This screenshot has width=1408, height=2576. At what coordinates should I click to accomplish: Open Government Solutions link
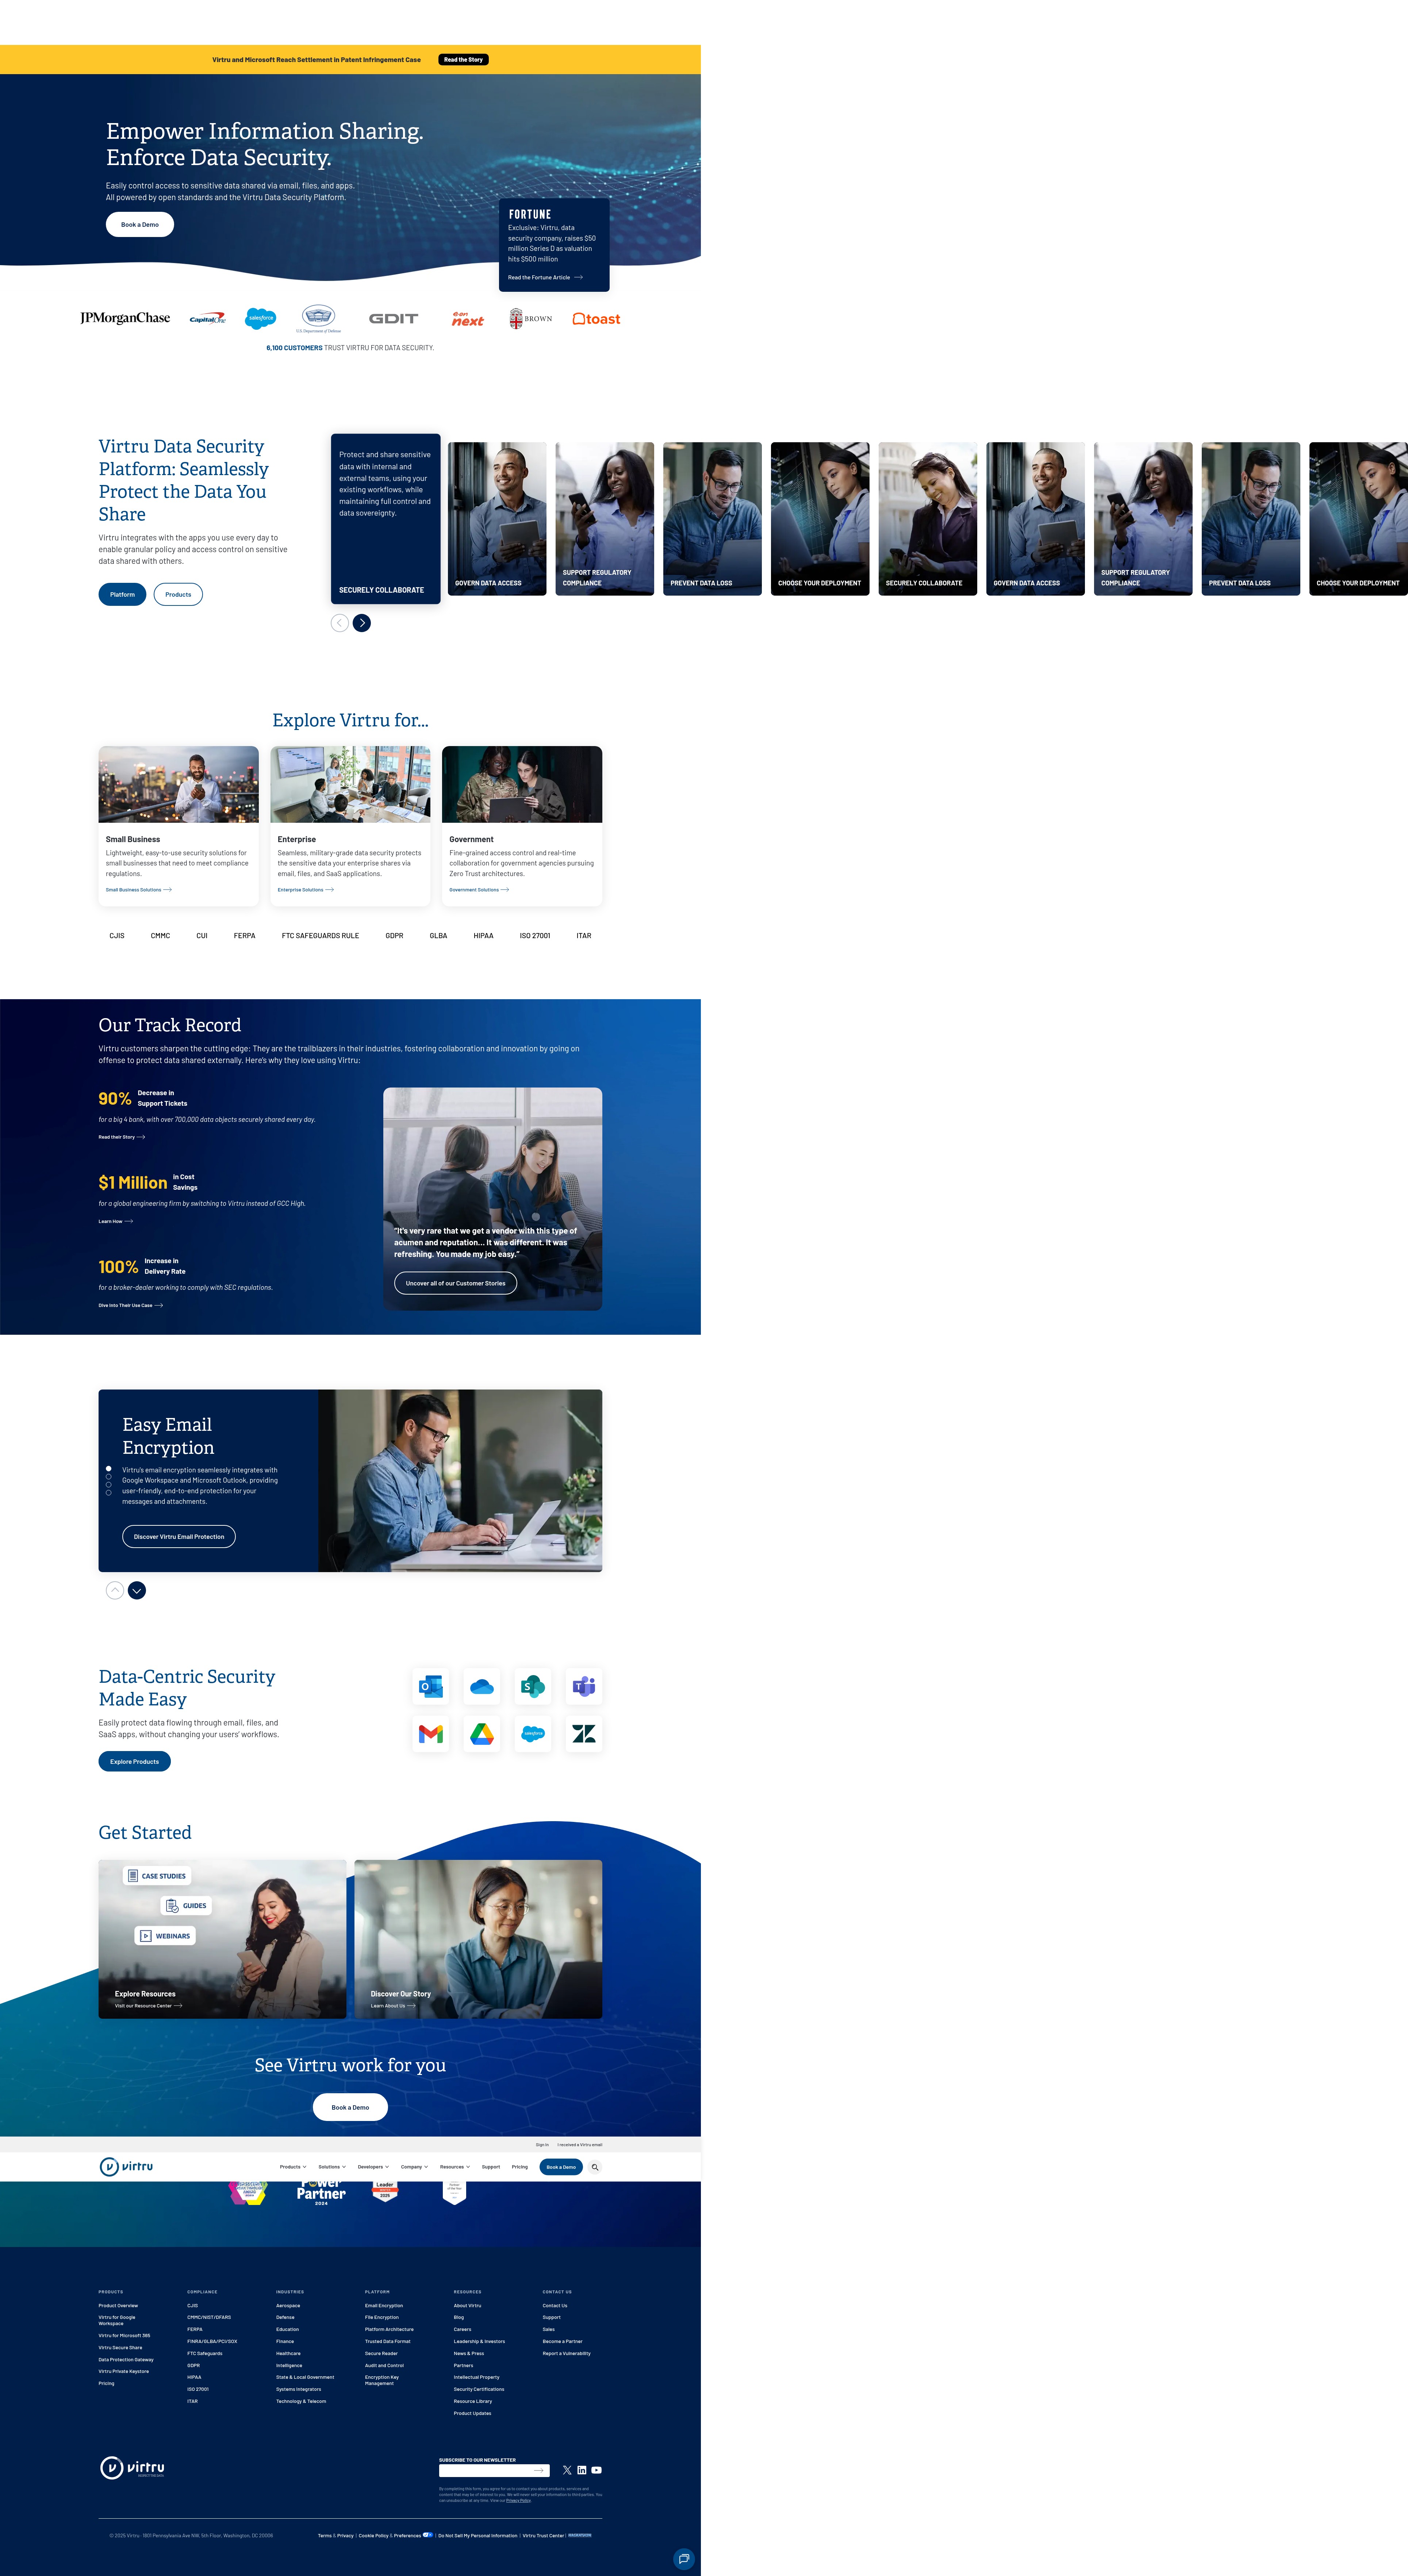click(479, 890)
